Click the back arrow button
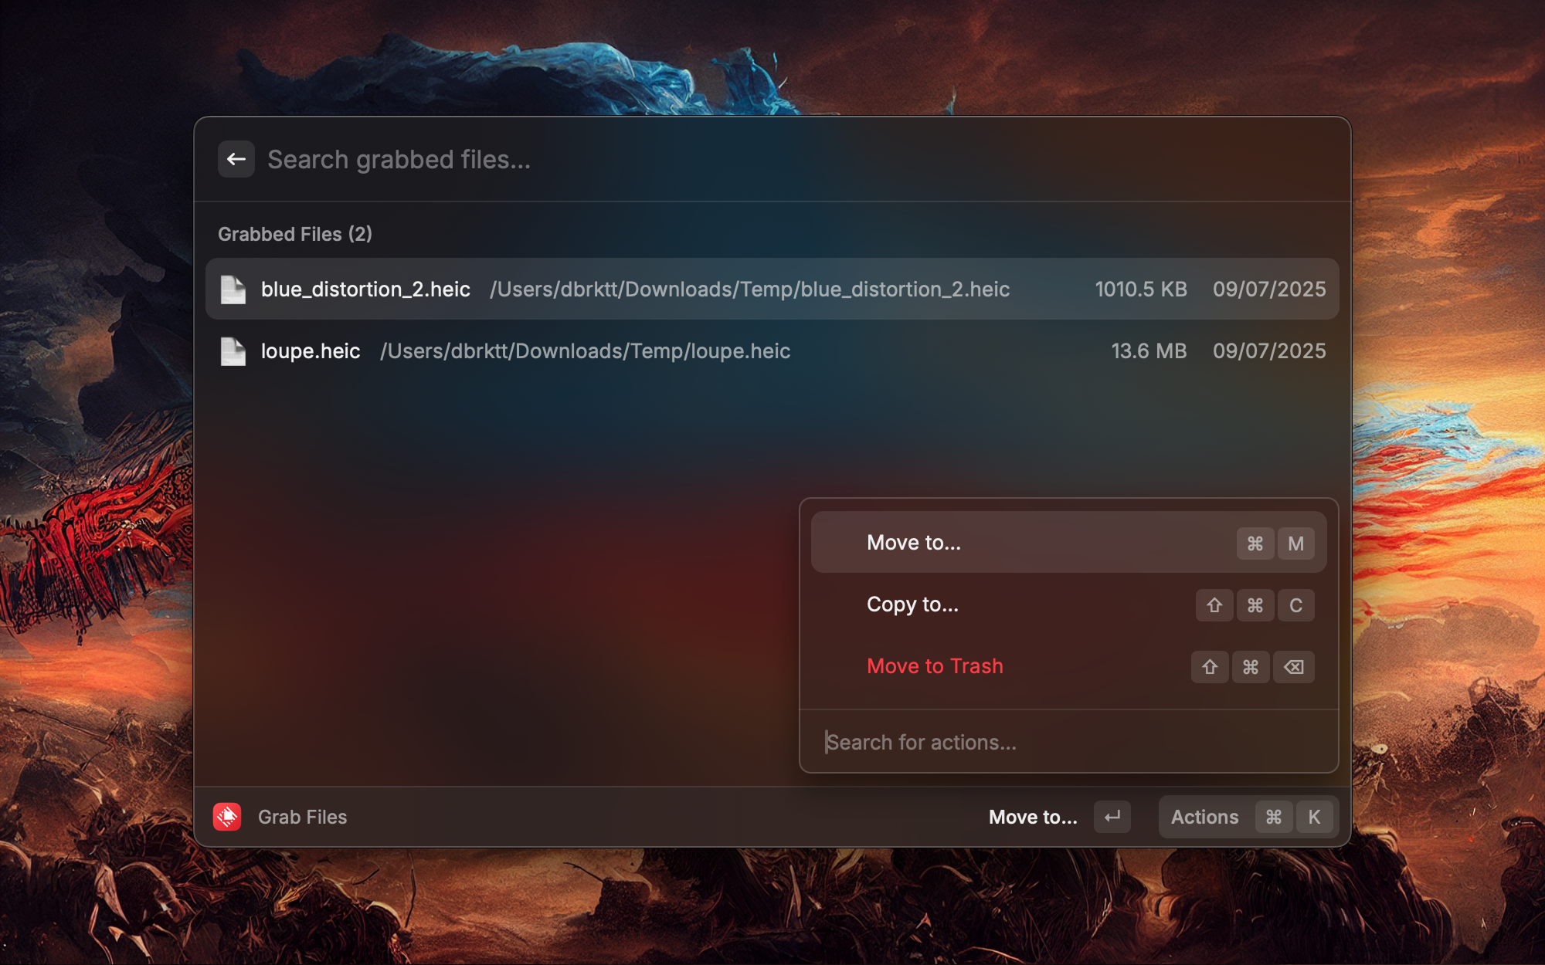 [236, 159]
